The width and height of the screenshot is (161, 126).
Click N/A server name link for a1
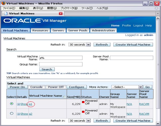tap(129, 104)
